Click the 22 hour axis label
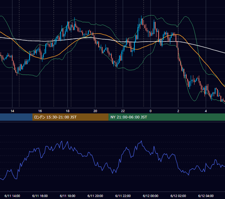 point(123,111)
